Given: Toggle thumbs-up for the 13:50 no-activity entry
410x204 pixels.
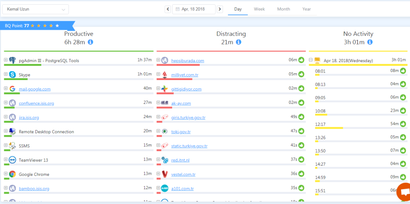Looking at the screenshot, I should click(x=403, y=150).
